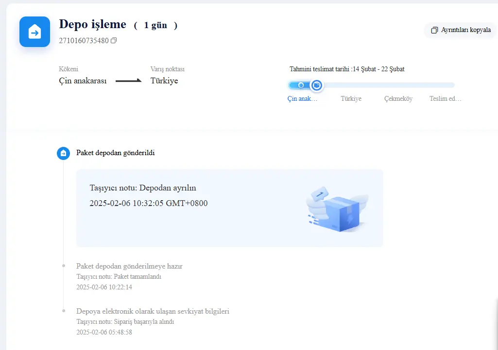498x350 pixels.
Task: Click the 1 gün duration label
Action: [x=155, y=25]
